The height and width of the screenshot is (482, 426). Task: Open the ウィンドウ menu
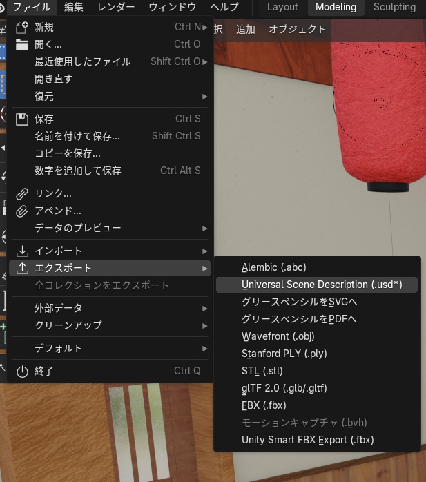tap(173, 7)
